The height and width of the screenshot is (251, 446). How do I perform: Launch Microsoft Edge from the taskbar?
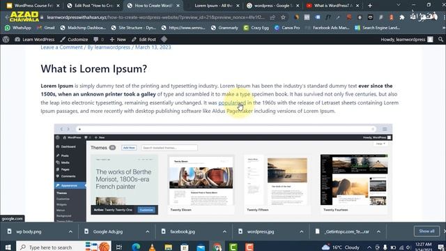[x=136, y=248]
